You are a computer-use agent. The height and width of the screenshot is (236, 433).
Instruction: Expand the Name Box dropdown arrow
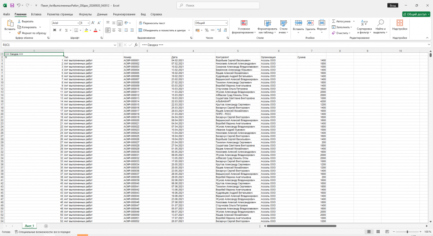tap(115, 45)
